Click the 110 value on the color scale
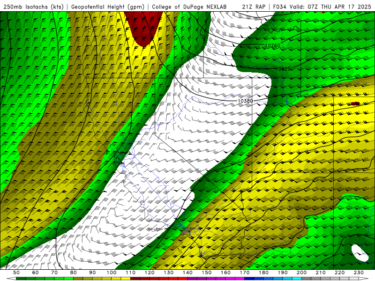Viewport: 375px width, 281px height. click(131, 273)
